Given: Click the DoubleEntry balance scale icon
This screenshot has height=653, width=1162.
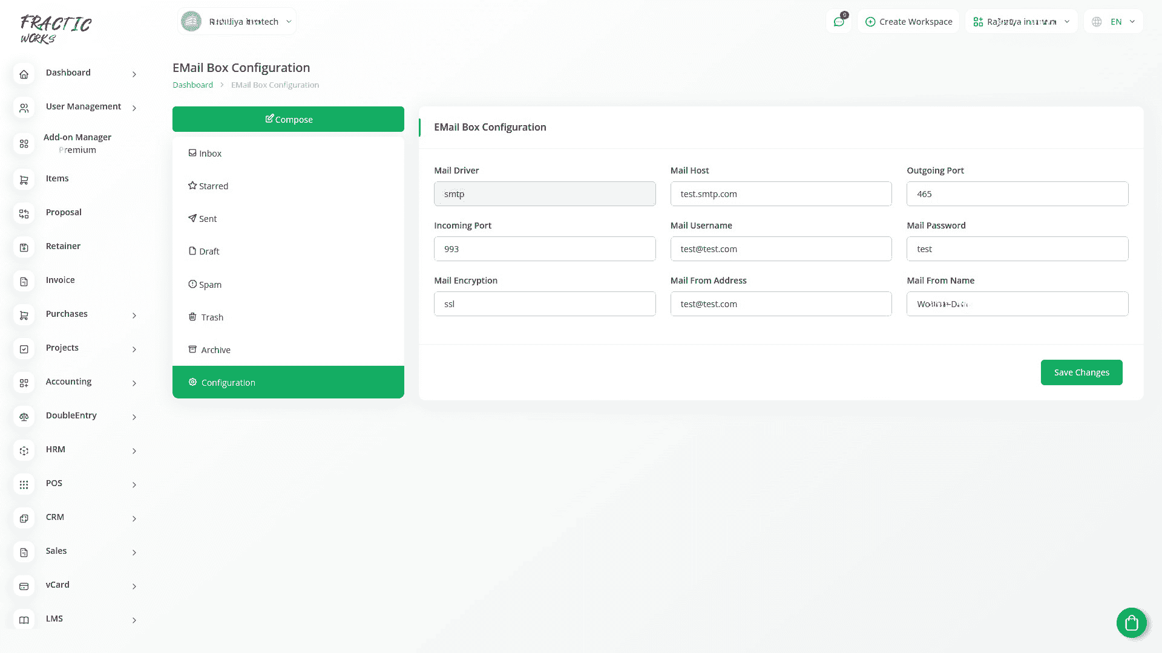Looking at the screenshot, I should tap(24, 417).
